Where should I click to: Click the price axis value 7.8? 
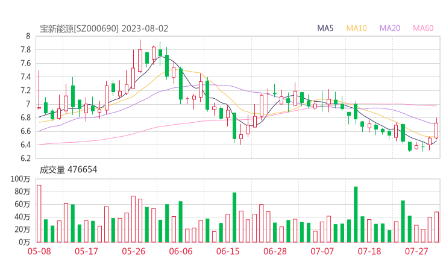click(x=25, y=50)
